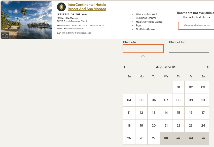Screen dimensions: 214x147
Task: Open the 1352 reviews link
Action: (x=82, y=14)
